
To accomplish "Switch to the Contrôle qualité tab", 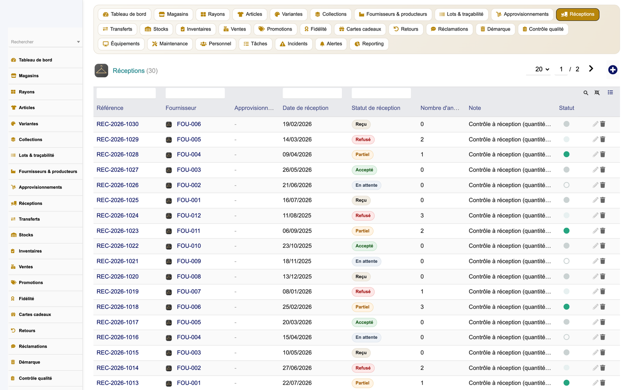I will [x=542, y=29].
